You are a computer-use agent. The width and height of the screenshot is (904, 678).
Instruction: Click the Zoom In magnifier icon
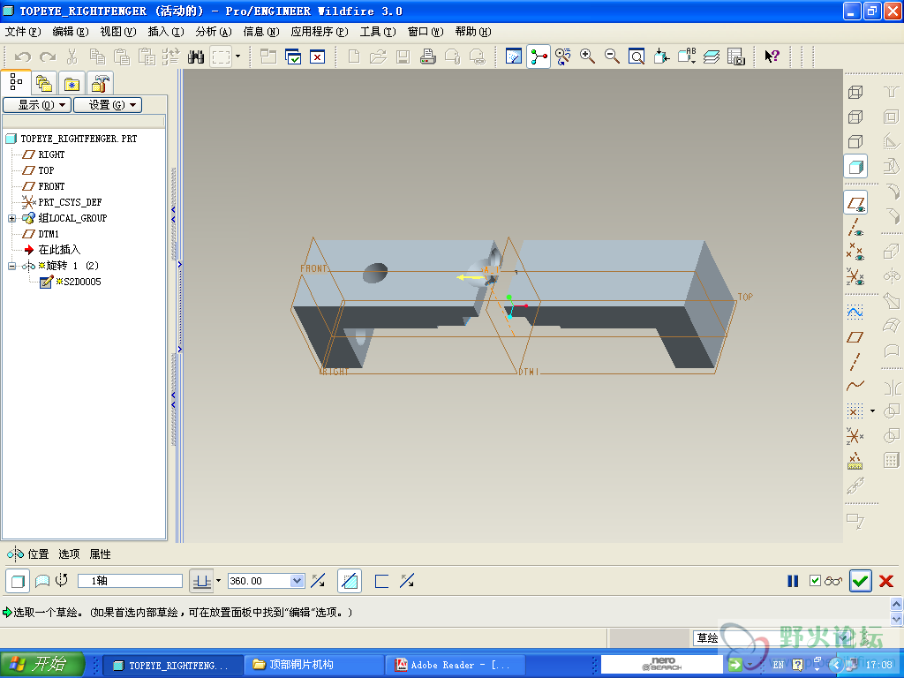(587, 56)
